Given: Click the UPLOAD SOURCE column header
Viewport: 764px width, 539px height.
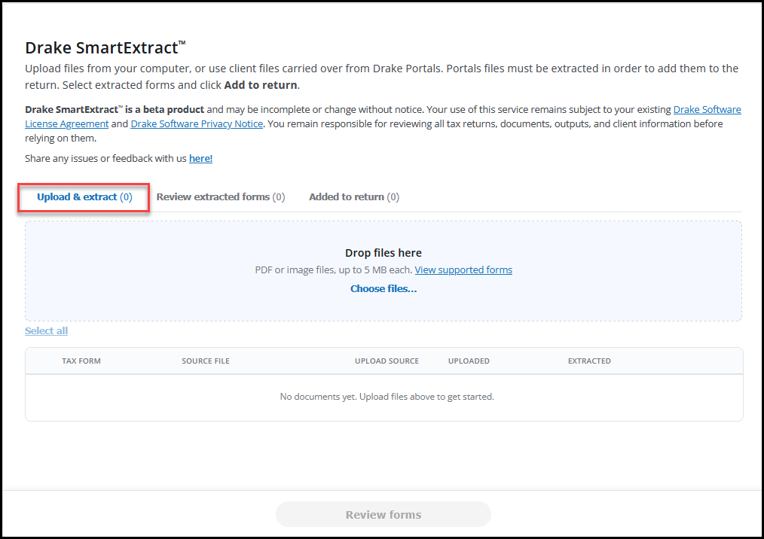Looking at the screenshot, I should [x=387, y=361].
